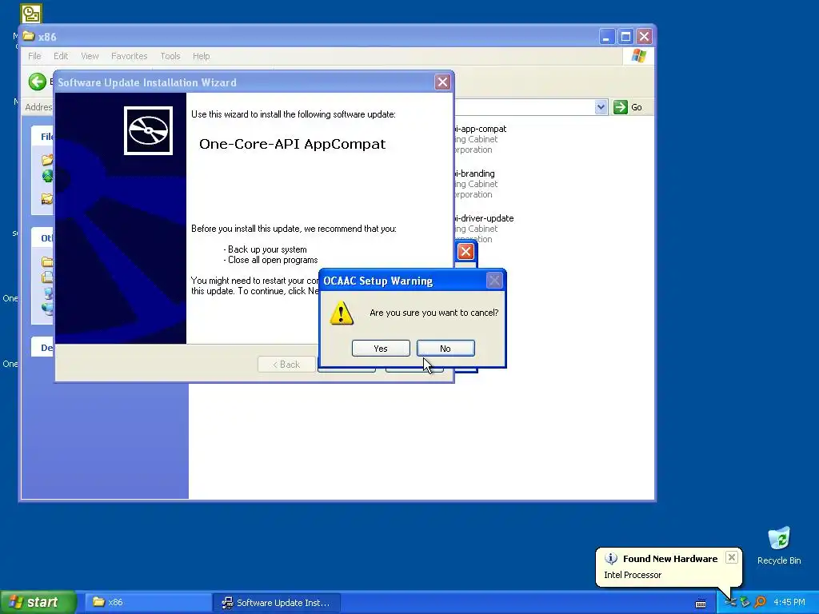Click the clock showing 4:45 PM

tap(789, 603)
